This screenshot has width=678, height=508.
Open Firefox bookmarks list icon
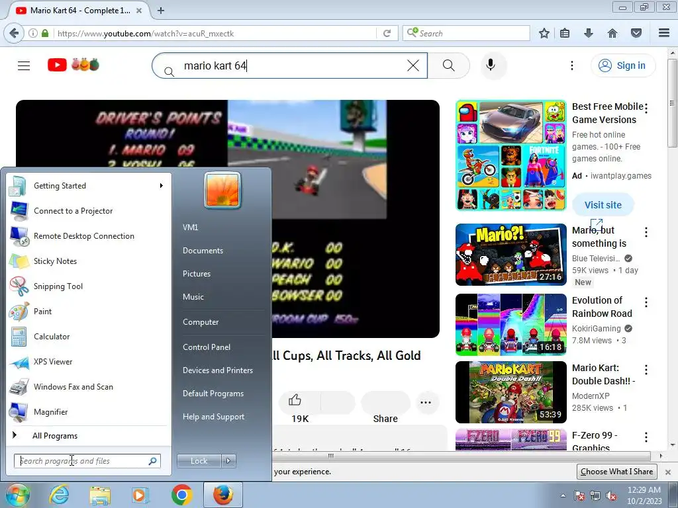point(565,33)
